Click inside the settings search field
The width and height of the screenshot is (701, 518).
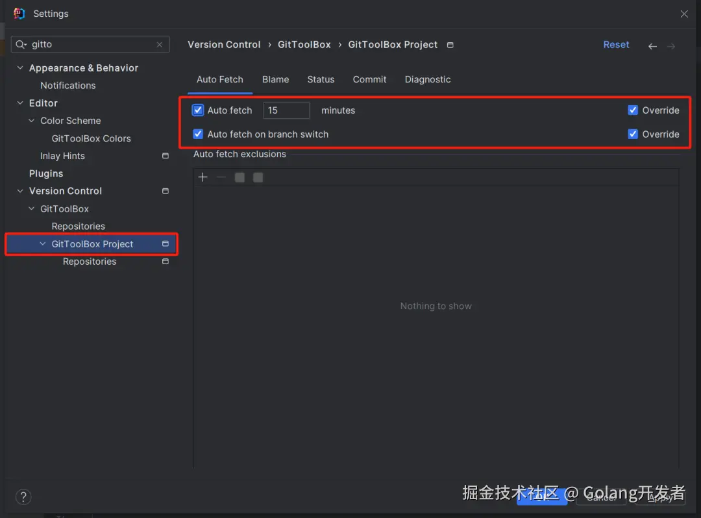[92, 44]
